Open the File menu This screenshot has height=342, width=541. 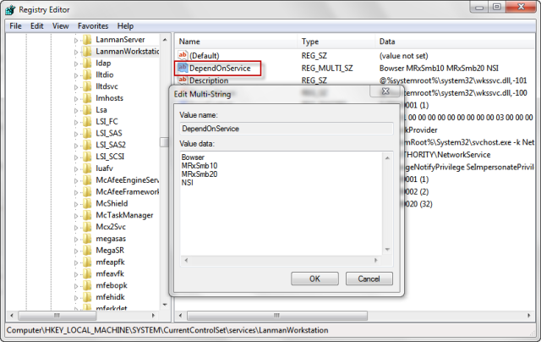15,26
